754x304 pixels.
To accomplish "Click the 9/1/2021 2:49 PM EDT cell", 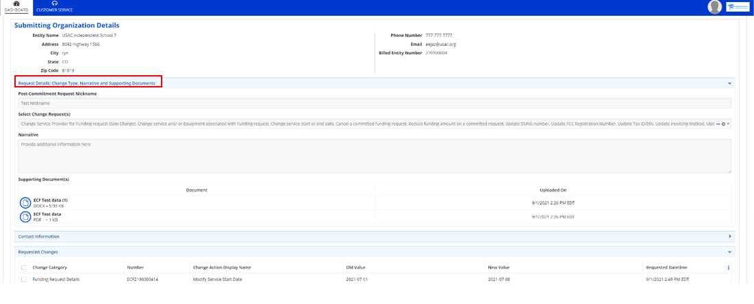I will tap(666, 279).
